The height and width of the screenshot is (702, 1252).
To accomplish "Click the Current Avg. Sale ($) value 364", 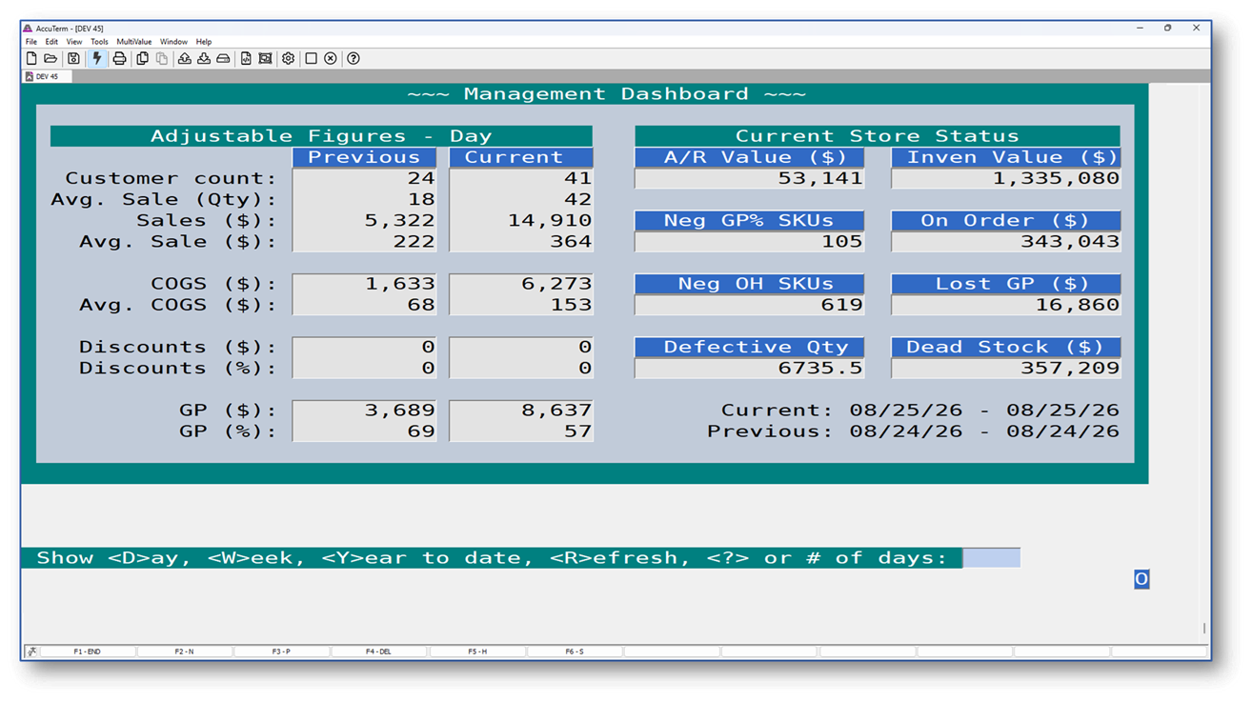I will 570,241.
